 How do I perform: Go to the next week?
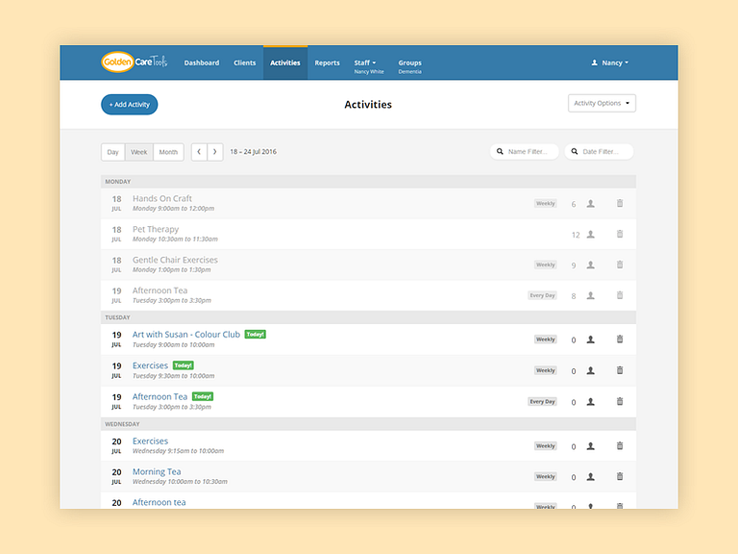tap(215, 152)
